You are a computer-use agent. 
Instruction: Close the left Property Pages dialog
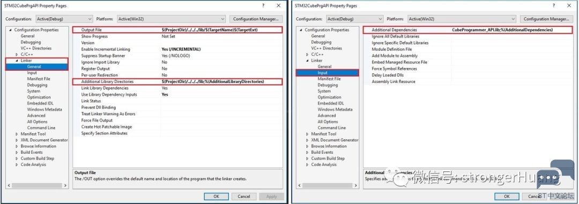[x=278, y=5]
